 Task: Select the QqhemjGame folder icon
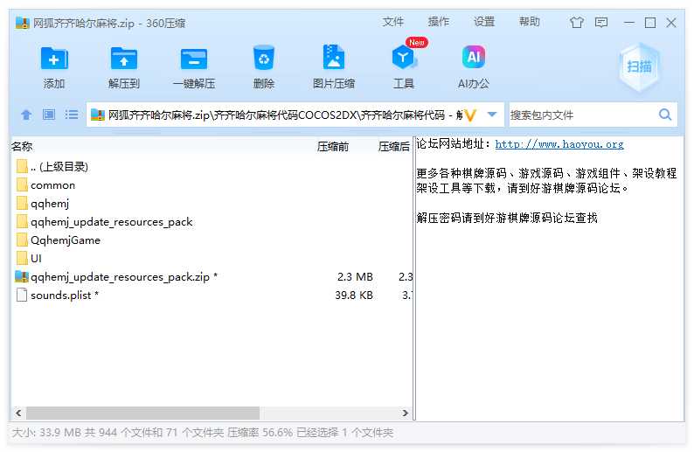pyautogui.click(x=22, y=240)
